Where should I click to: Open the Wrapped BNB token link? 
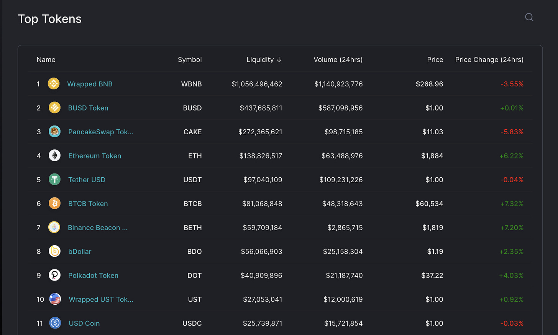point(90,84)
